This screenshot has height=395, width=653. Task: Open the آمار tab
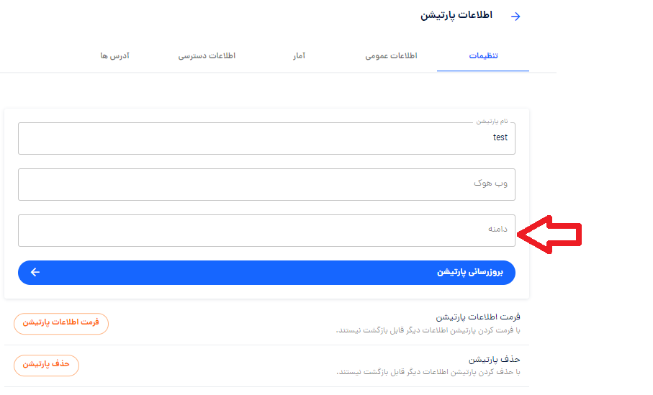click(x=299, y=56)
